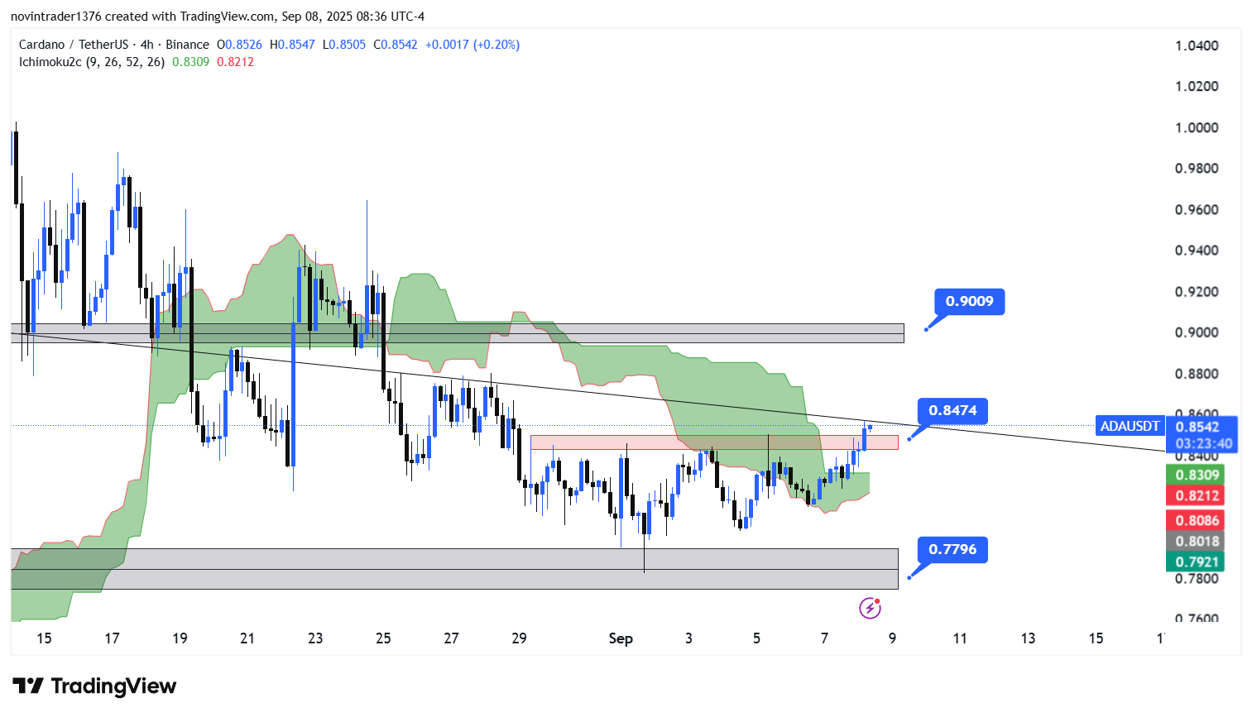
Task: Click the 0.9009 price callout label
Action: click(969, 301)
